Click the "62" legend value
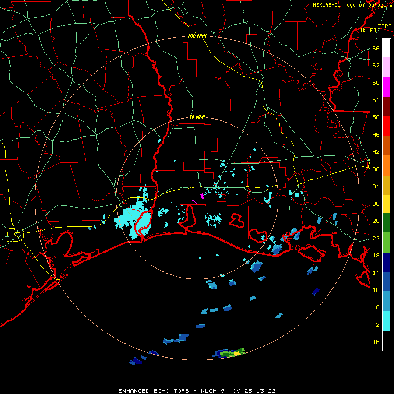 click(x=376, y=66)
